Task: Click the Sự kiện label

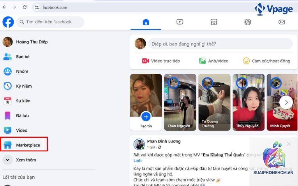Action: point(23,101)
